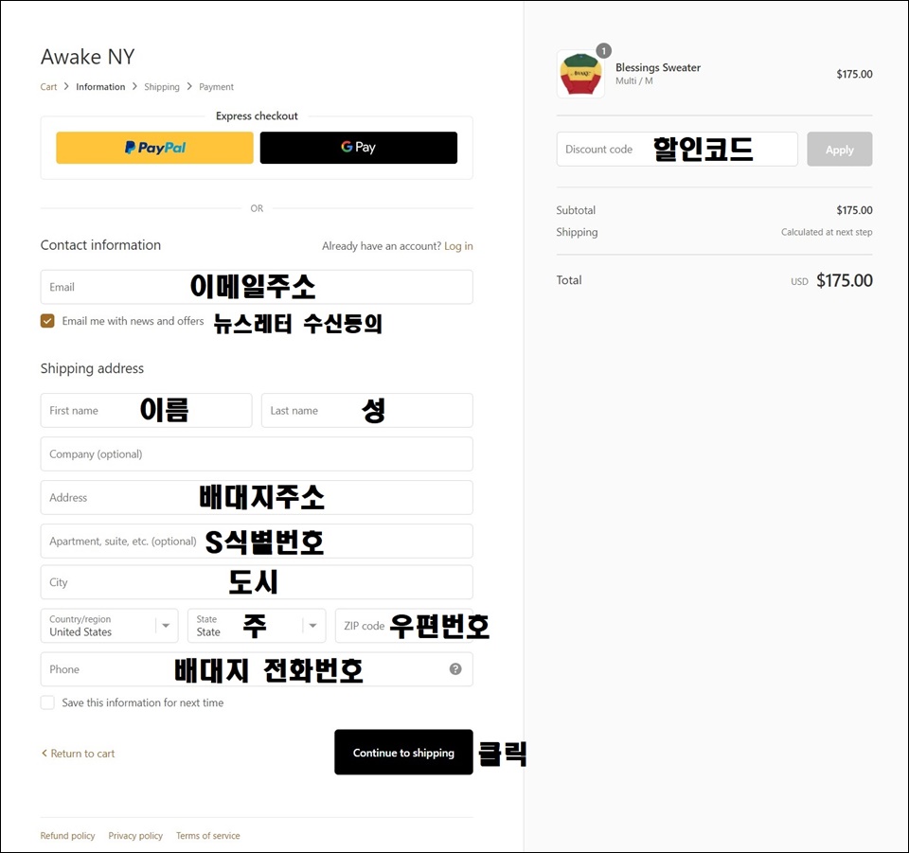The width and height of the screenshot is (909, 853).
Task: Pay with PayPal express checkout
Action: [x=154, y=148]
